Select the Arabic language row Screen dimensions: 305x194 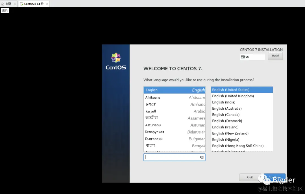175,111
